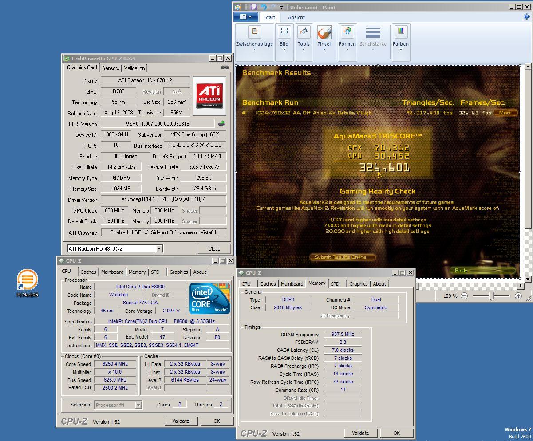Click the Paint zoom slider handle
This screenshot has height=441, width=533.
point(491,296)
